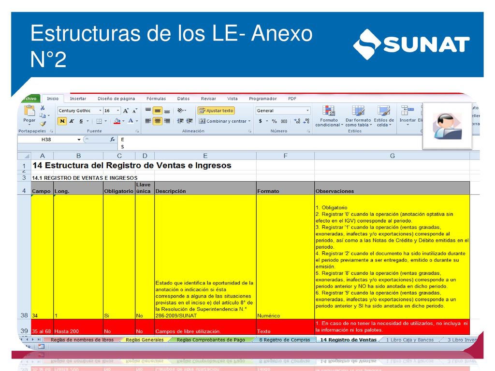
Task: Toggle bold N formatting button
Action: (x=62, y=121)
